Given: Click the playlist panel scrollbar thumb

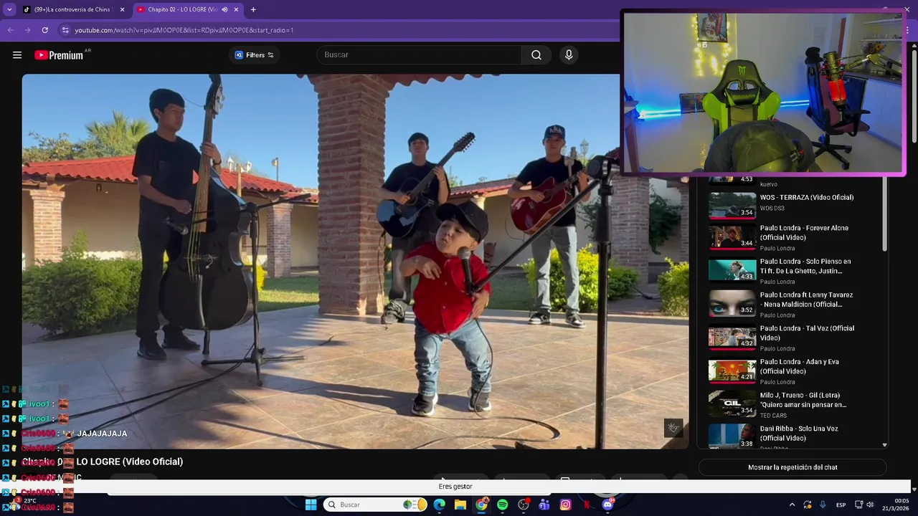Looking at the screenshot, I should 884,215.
